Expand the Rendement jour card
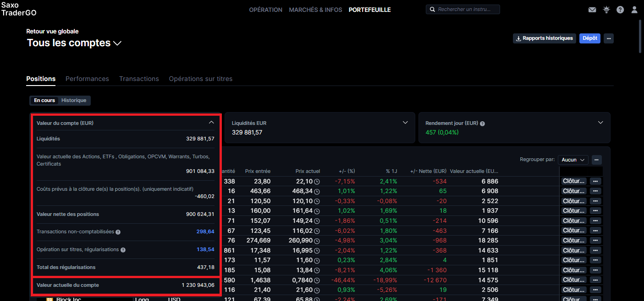 coord(600,123)
